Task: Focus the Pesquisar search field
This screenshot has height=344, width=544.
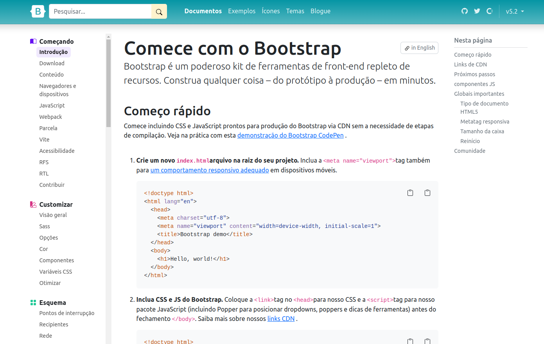Action: [100, 12]
